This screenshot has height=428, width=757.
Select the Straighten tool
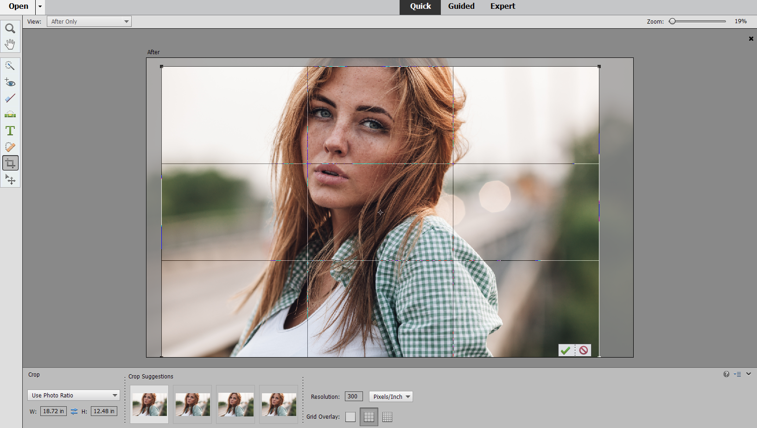(x=10, y=114)
